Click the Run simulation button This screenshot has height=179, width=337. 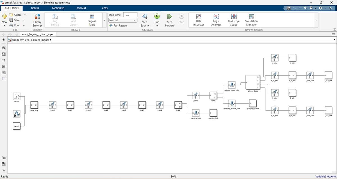157,17
